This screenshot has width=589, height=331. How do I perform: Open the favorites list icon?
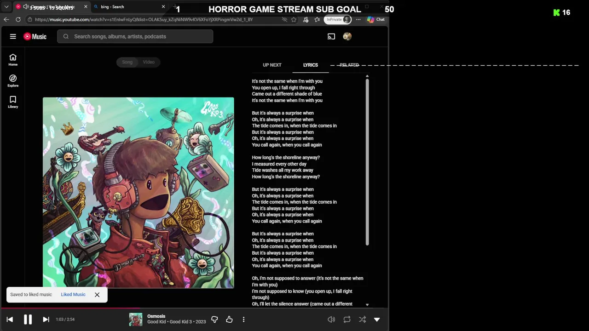[317, 19]
